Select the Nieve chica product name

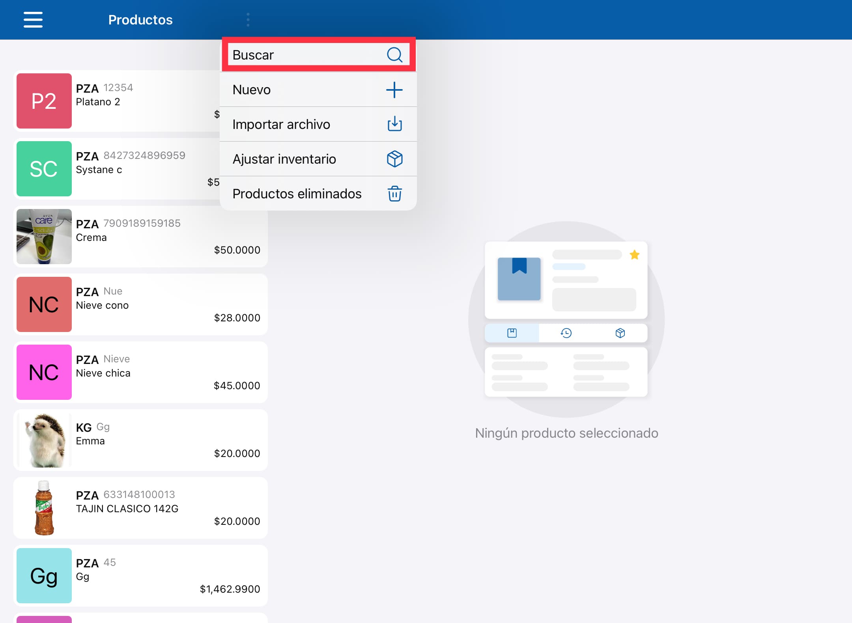tap(103, 373)
